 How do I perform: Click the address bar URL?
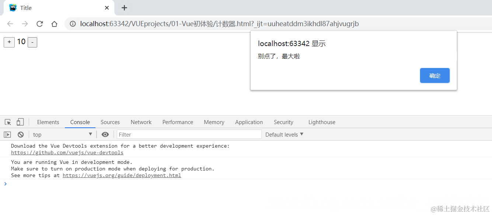tap(219, 24)
